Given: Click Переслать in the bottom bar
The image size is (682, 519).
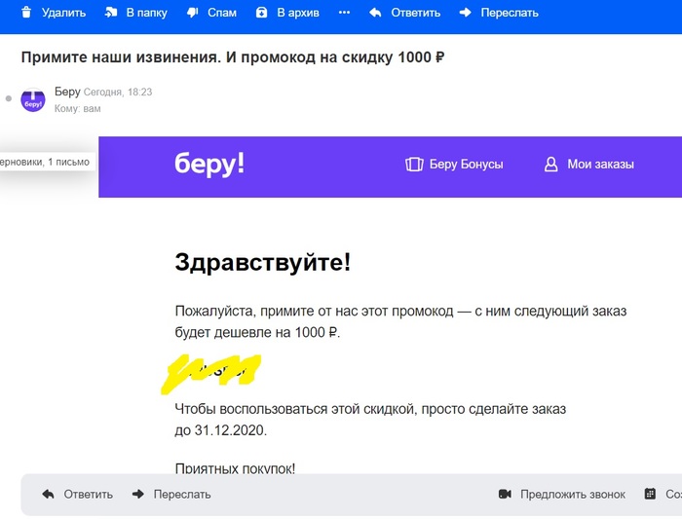Looking at the screenshot, I should (182, 495).
